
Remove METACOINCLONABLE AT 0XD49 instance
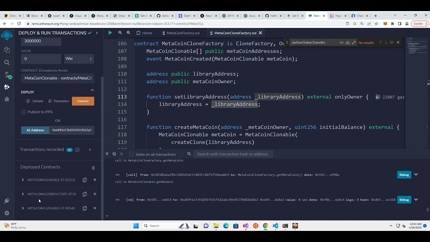[95, 208]
